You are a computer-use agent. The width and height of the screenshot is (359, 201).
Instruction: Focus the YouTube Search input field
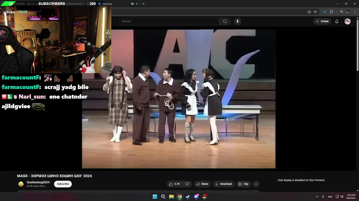(169, 21)
